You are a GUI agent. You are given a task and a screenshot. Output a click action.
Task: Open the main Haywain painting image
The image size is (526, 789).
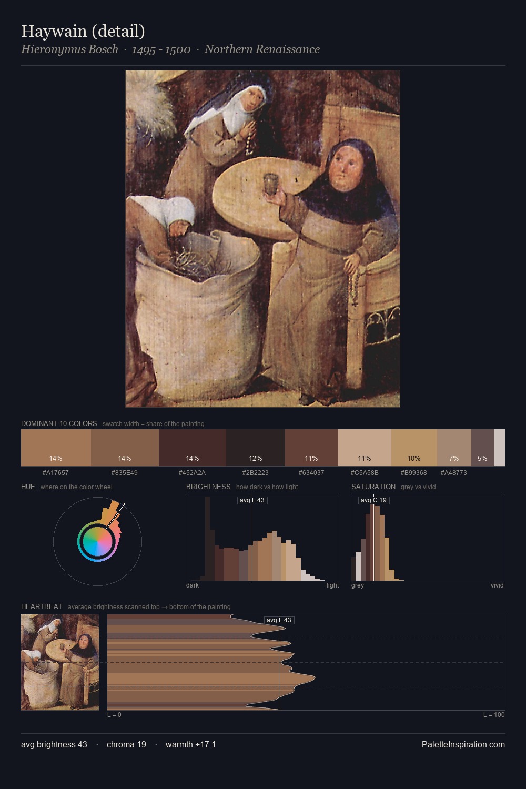(262, 238)
